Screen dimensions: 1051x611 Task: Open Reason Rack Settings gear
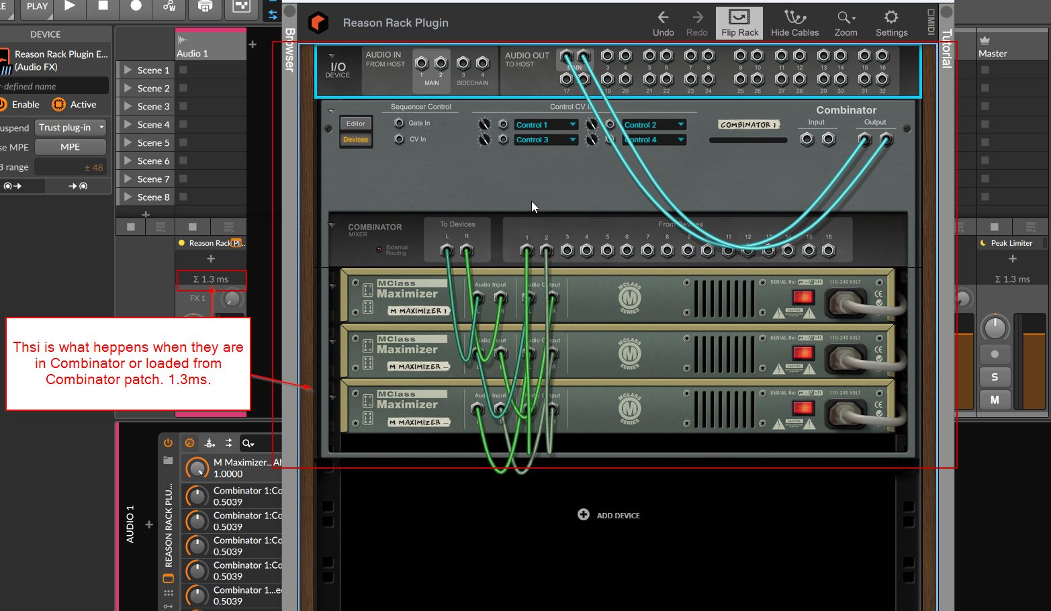point(891,23)
